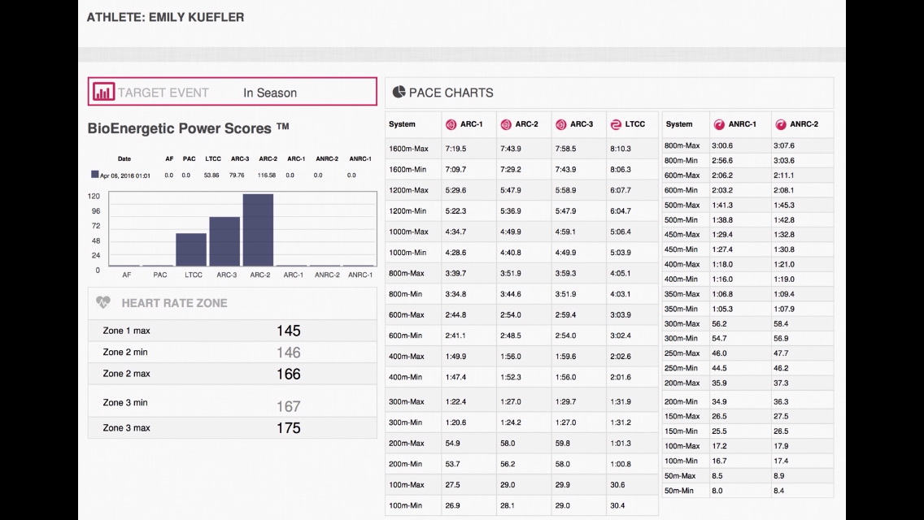Click the Target Event bar chart icon
924x520 pixels.
click(x=103, y=92)
